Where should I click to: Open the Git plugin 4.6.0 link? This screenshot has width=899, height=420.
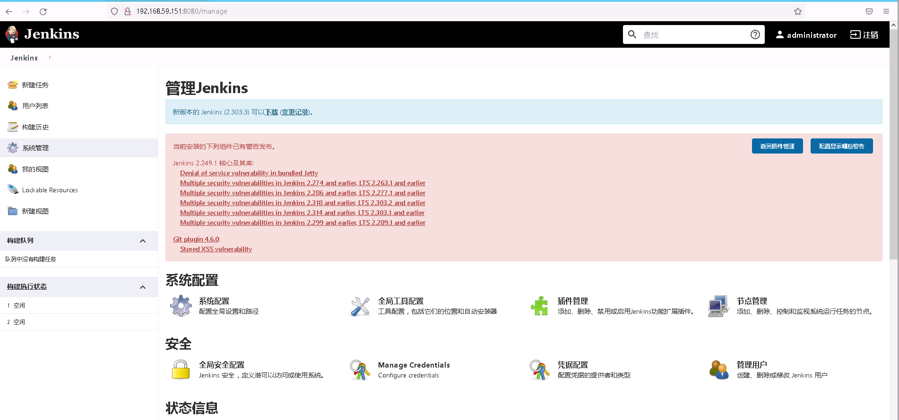(196, 239)
